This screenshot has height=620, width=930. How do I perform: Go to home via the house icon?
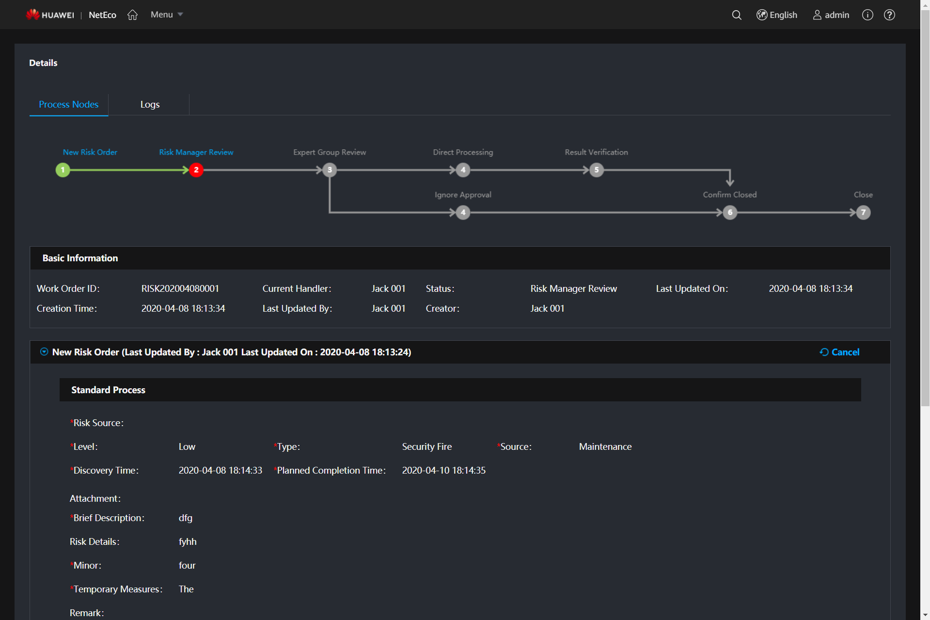[x=132, y=15]
